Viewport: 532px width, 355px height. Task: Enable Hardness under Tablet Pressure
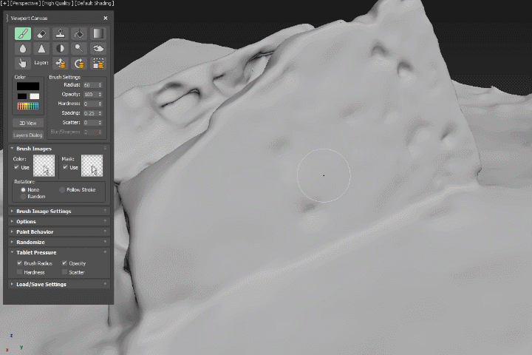tap(20, 272)
